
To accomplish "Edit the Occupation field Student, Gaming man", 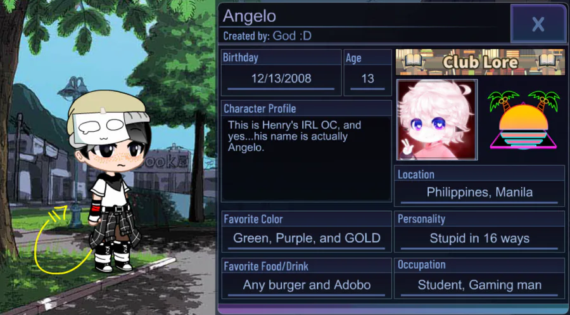I will tap(479, 285).
